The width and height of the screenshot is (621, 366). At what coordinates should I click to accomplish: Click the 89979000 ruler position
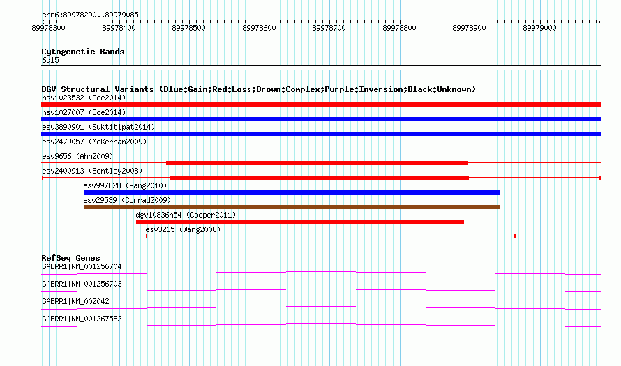539,28
